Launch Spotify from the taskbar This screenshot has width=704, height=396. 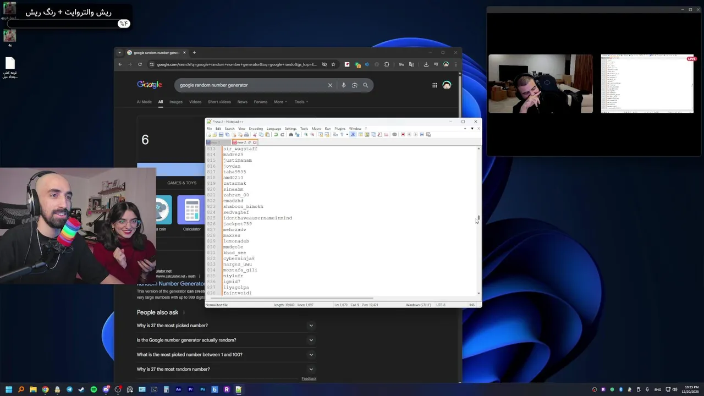pos(94,389)
